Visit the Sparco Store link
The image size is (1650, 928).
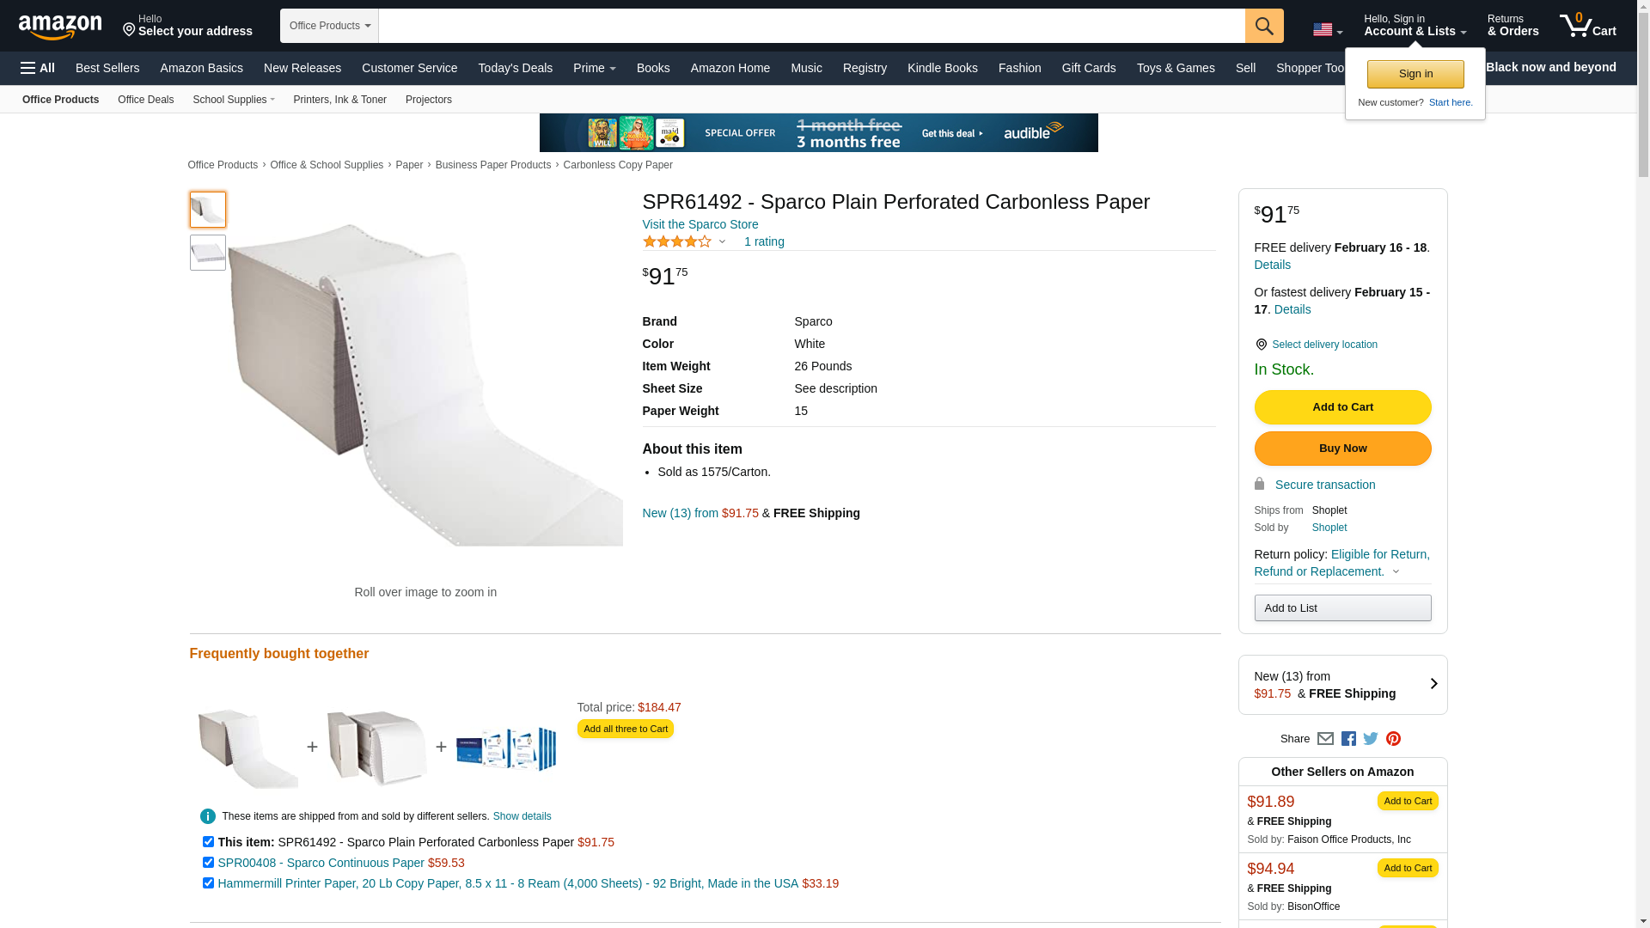tap(700, 224)
